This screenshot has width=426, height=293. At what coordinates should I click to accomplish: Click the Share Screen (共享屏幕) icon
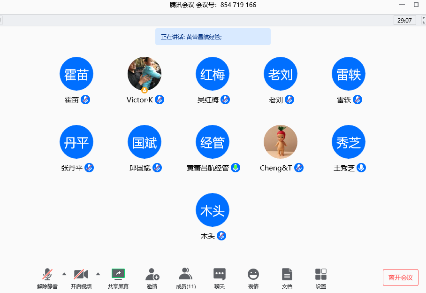(x=118, y=274)
